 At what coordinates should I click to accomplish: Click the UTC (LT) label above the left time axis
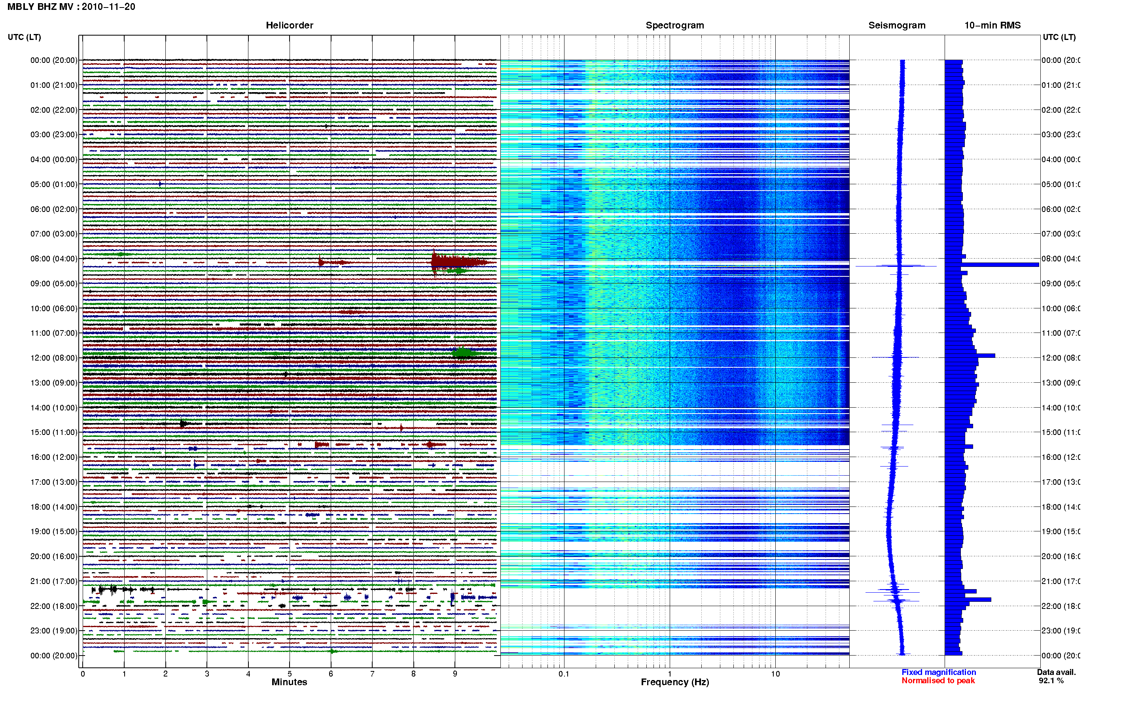pos(24,37)
